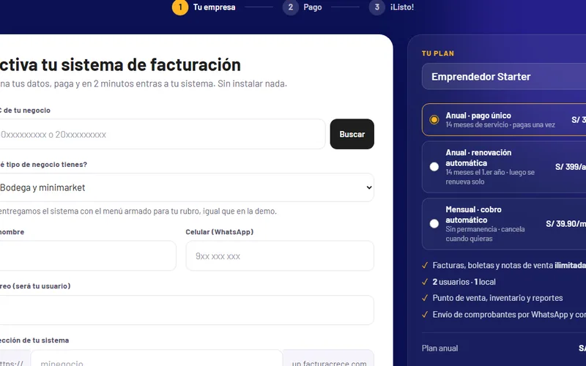Click the step 3 numbered circle
The height and width of the screenshot is (366, 586).
(x=377, y=7)
